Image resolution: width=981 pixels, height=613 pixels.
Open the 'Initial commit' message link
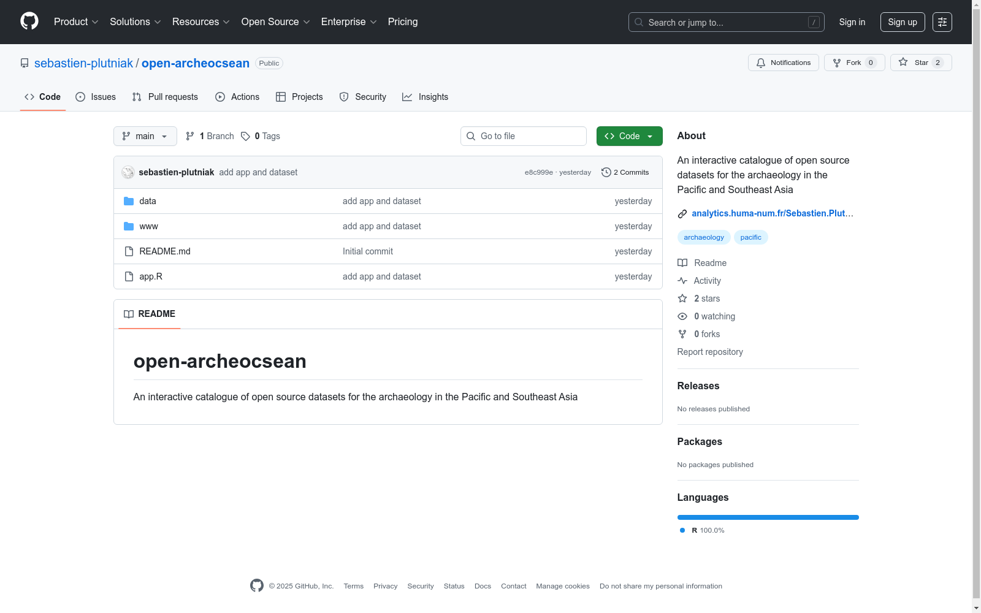click(x=368, y=251)
